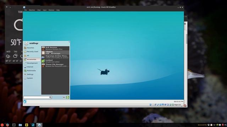Launch Engrampa Archive Manager
This screenshot has height=127, width=227.
tap(55, 57)
